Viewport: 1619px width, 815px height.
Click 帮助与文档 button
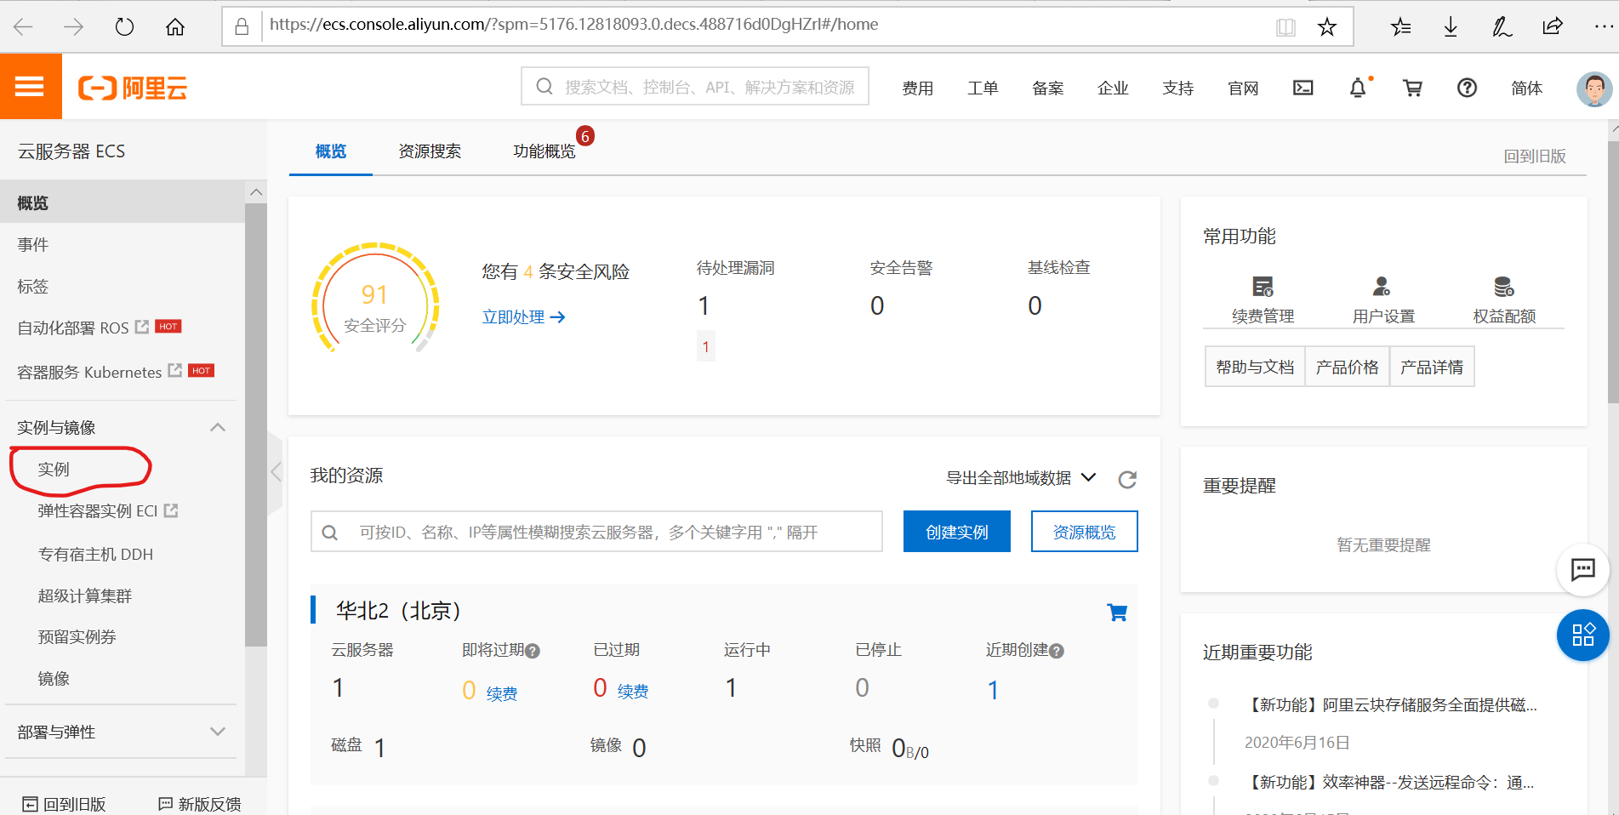[1255, 367]
